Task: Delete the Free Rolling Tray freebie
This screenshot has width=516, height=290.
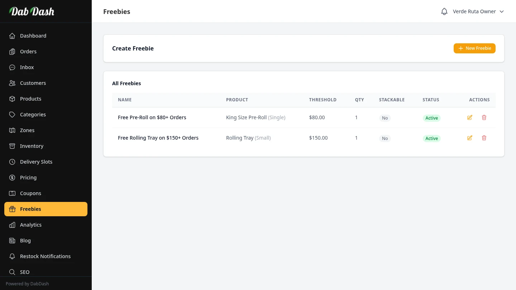Action: (484, 138)
